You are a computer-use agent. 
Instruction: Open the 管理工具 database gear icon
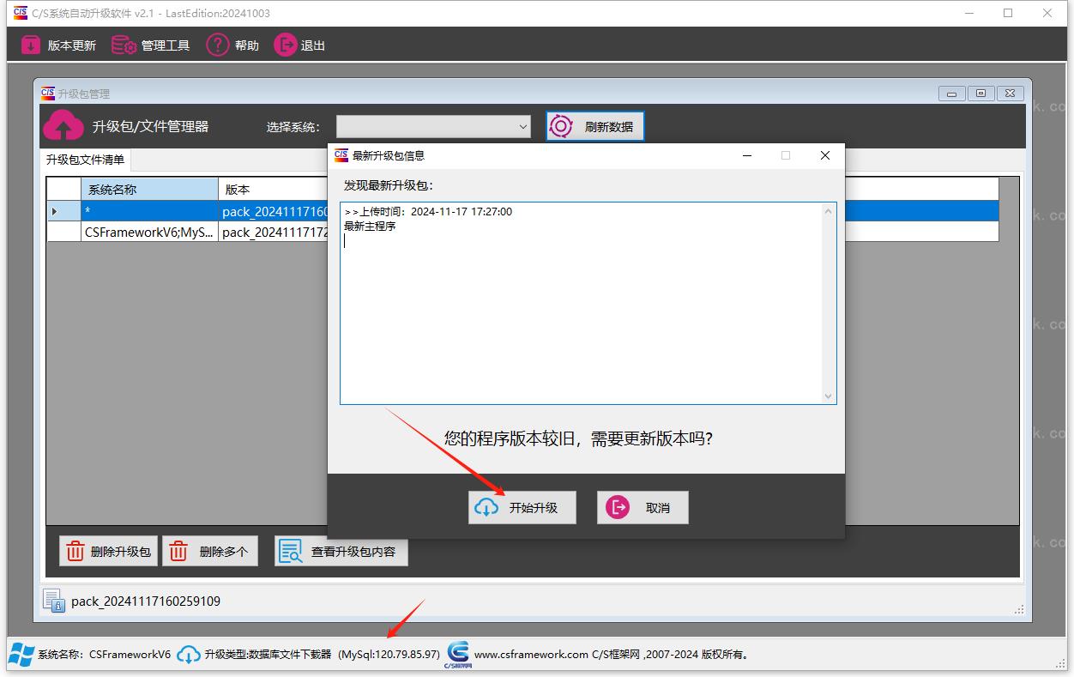click(124, 45)
